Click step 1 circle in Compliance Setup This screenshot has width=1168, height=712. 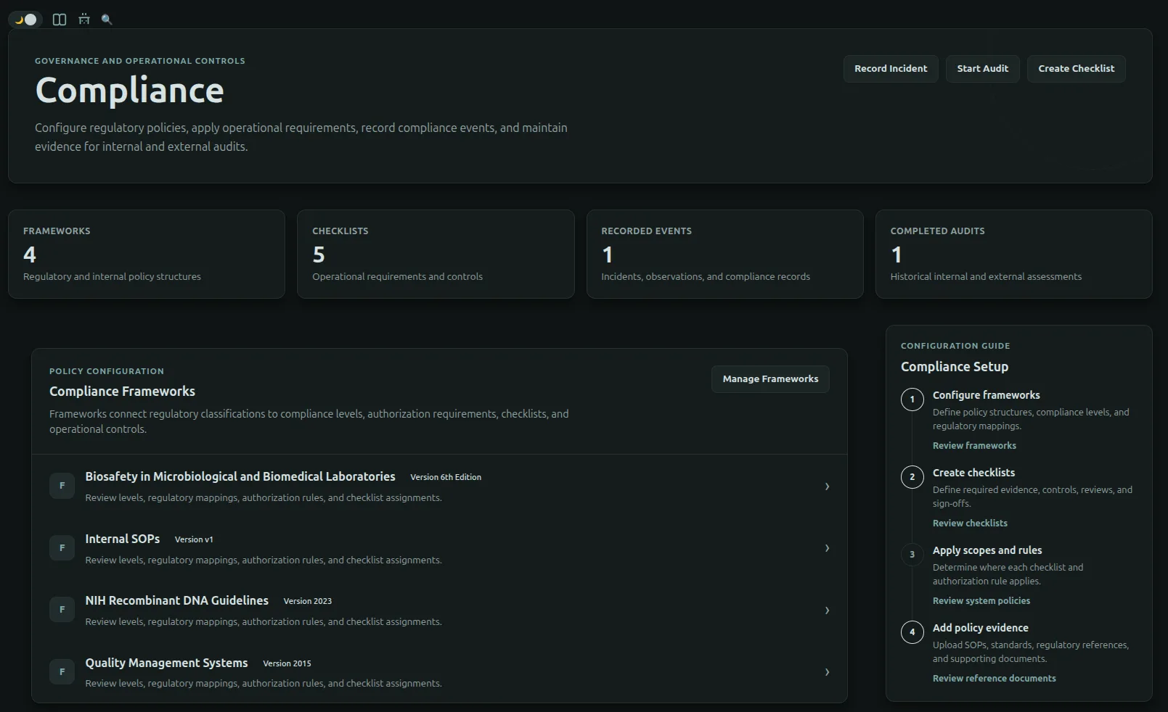click(912, 400)
